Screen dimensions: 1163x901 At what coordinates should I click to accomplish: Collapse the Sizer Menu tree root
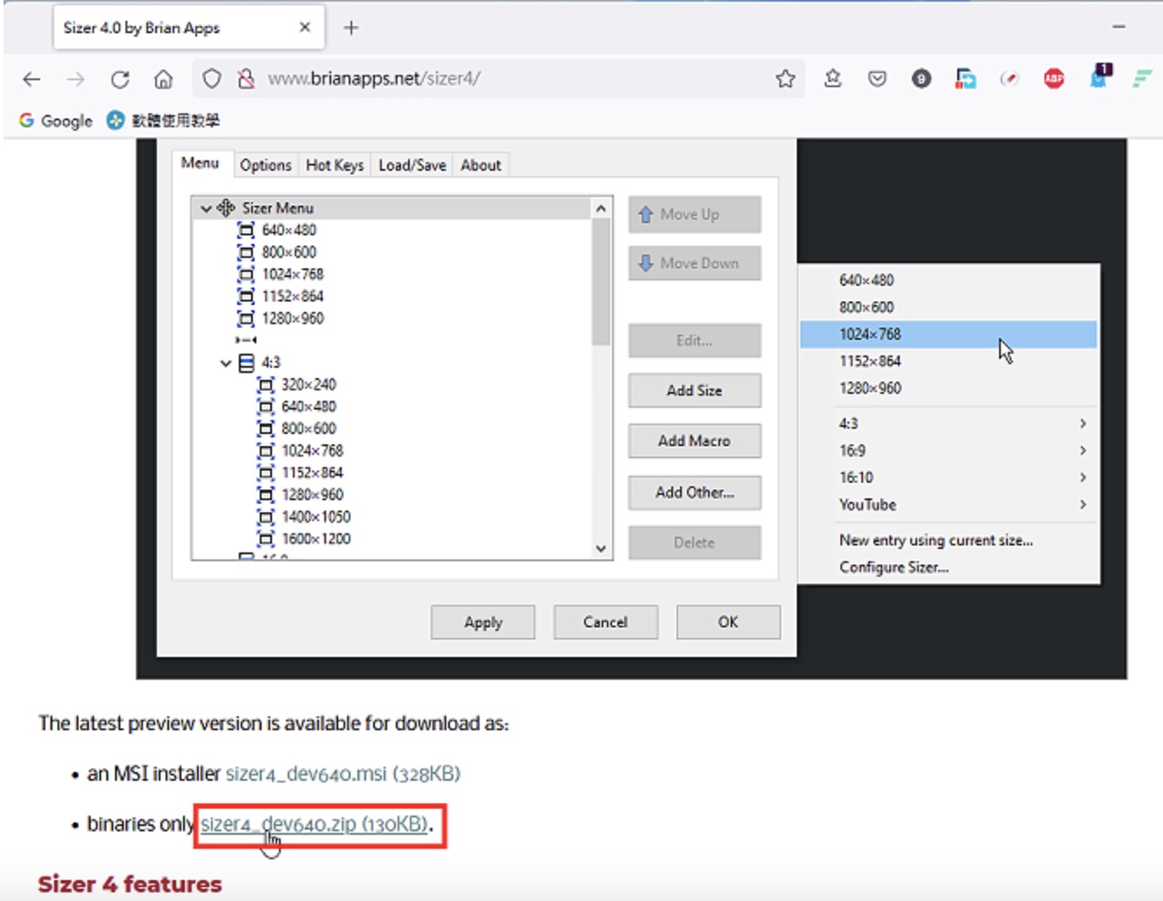[x=206, y=208]
